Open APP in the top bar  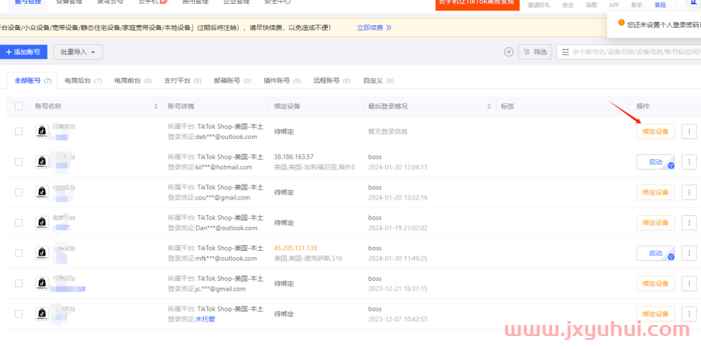pos(614,5)
